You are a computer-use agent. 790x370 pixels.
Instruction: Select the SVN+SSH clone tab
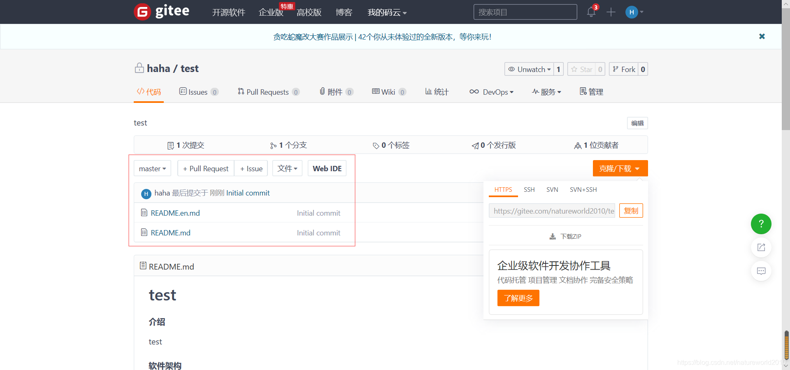[583, 189]
